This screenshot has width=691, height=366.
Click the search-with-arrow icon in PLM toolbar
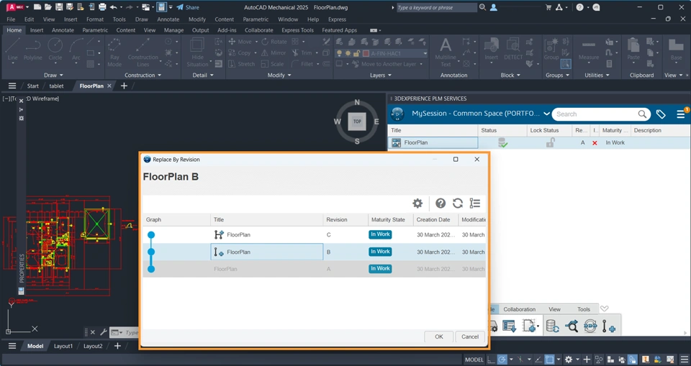[x=572, y=326]
